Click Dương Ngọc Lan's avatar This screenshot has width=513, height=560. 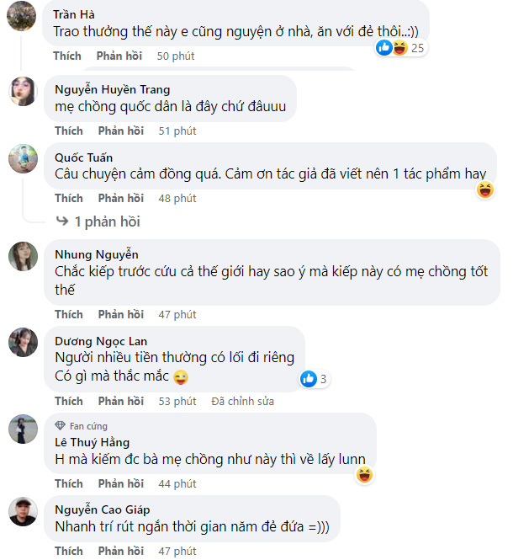click(23, 342)
